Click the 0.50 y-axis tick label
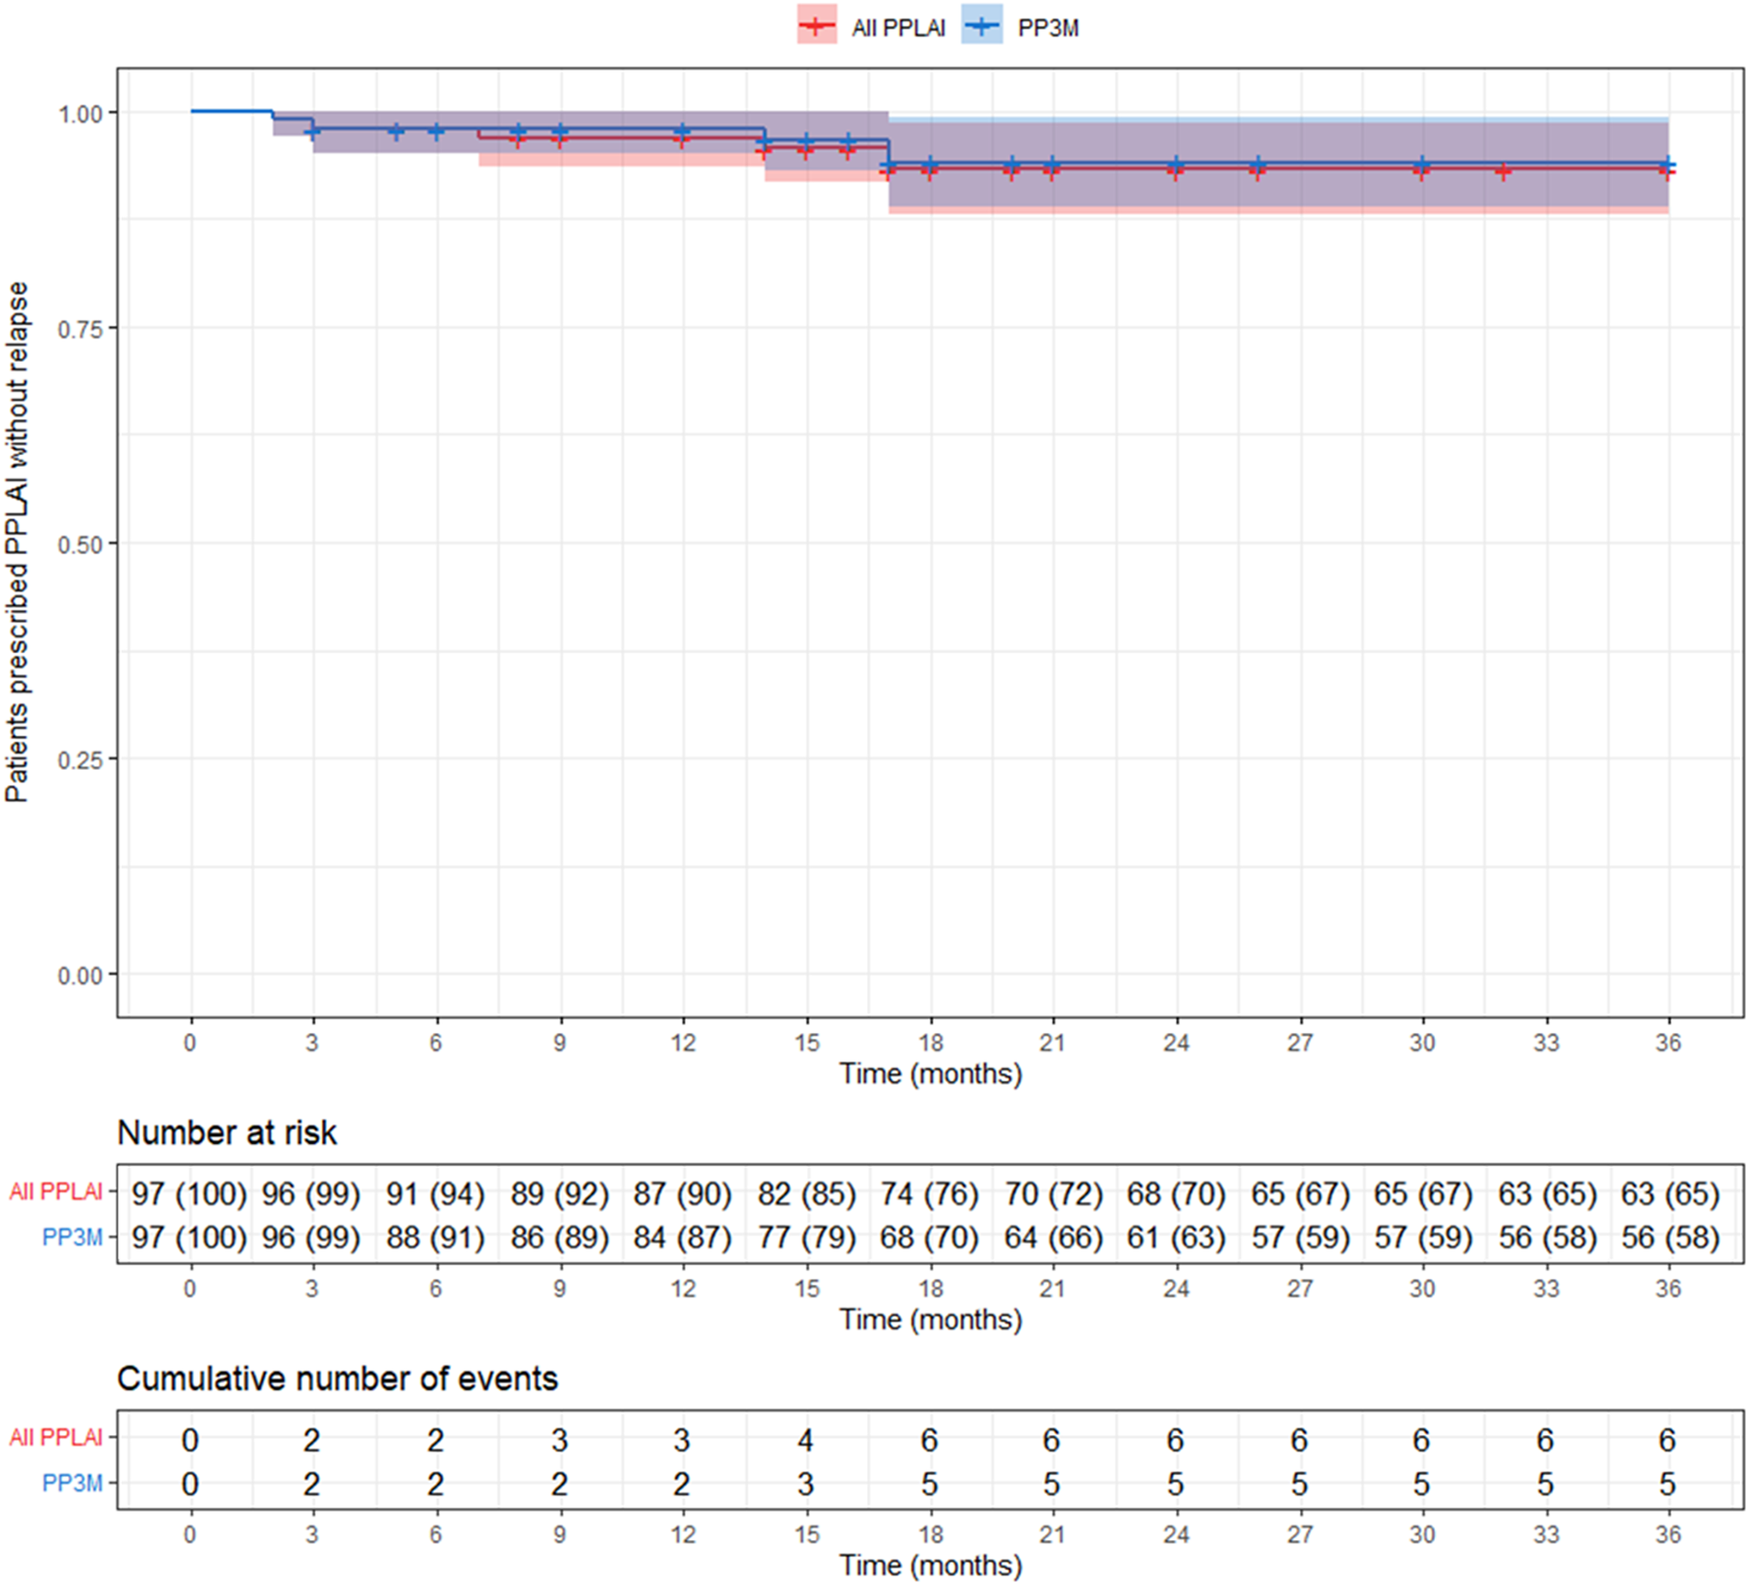The image size is (1751, 1587). tap(80, 546)
